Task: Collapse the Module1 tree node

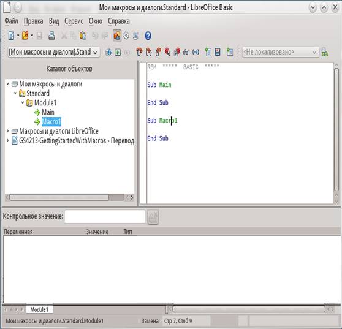Action: [23, 102]
